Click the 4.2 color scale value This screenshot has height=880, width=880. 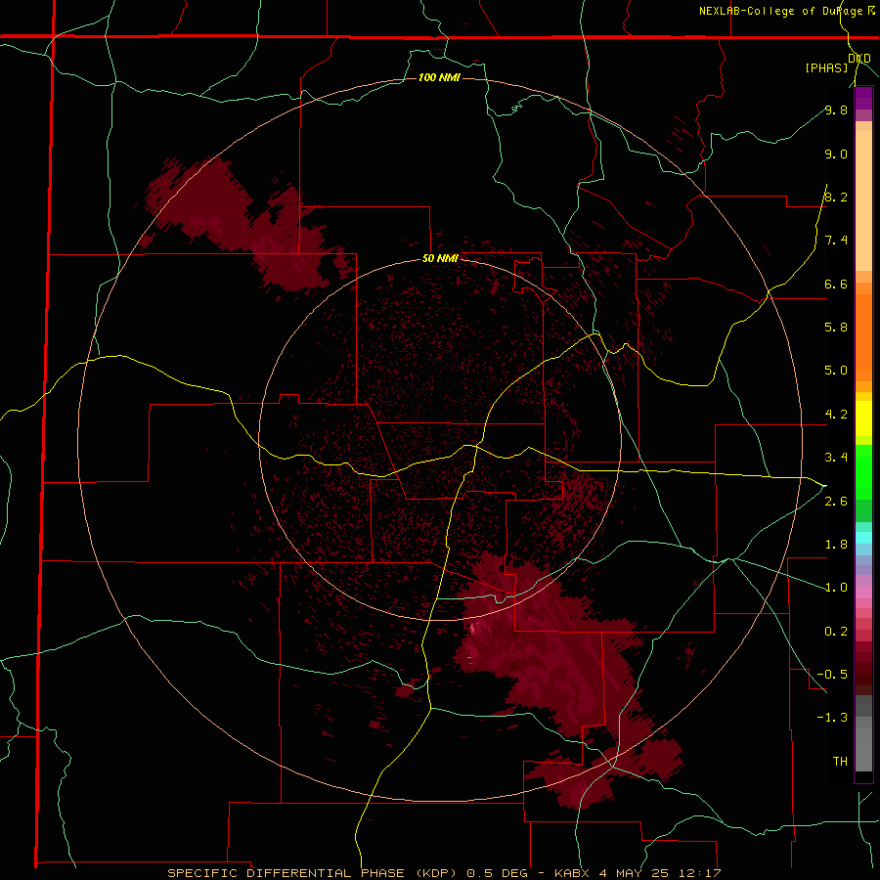[x=836, y=415]
